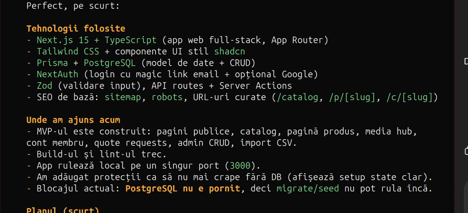The image size is (468, 213).
Task: Click the 'Planul (scurt)' heading
Action: 63,210
